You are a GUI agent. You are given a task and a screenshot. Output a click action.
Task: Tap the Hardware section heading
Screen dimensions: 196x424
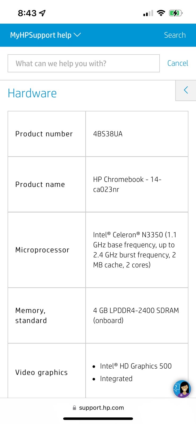(32, 93)
